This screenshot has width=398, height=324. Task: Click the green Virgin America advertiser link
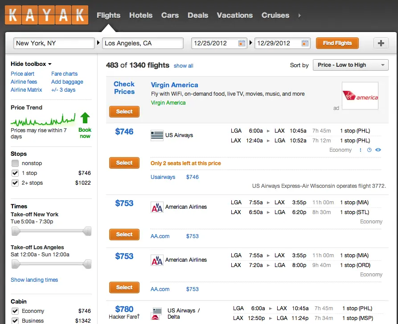click(168, 103)
